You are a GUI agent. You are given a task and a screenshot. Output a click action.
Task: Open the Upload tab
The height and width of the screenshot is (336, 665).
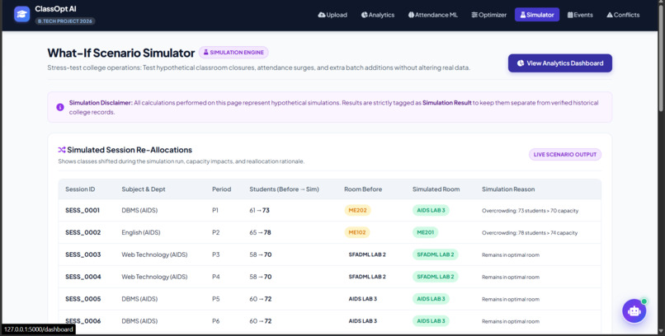click(332, 15)
